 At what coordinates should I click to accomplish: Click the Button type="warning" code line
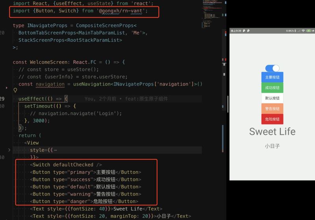pos(85,194)
